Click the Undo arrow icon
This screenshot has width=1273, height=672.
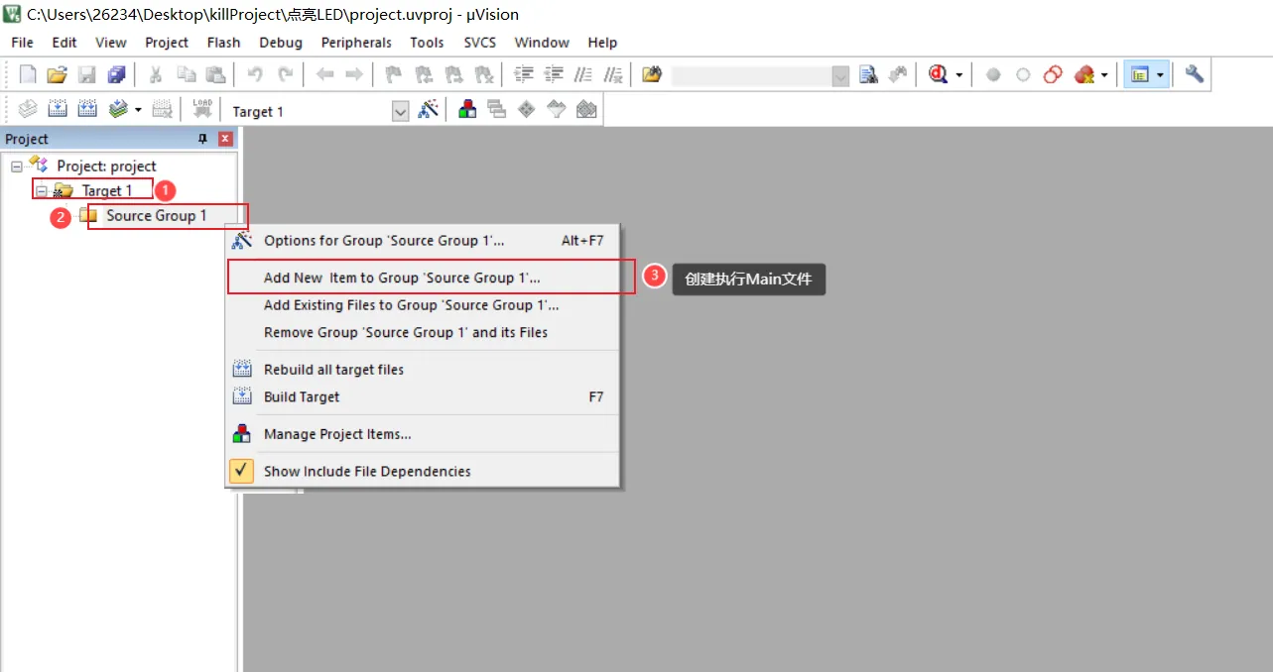tap(255, 74)
